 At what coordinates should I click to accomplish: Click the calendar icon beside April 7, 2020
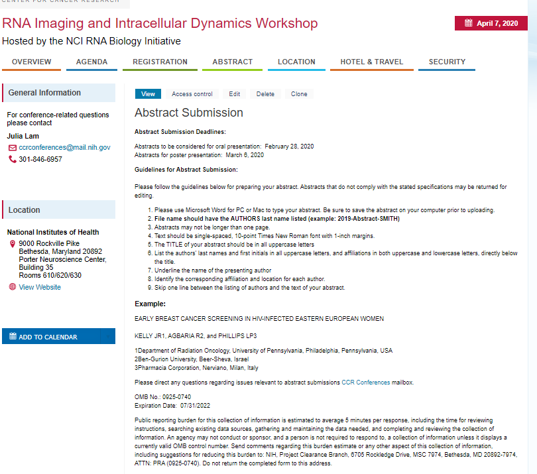[468, 23]
